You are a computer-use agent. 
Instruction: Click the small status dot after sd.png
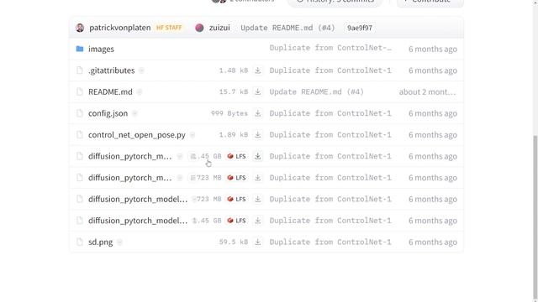pos(119,242)
